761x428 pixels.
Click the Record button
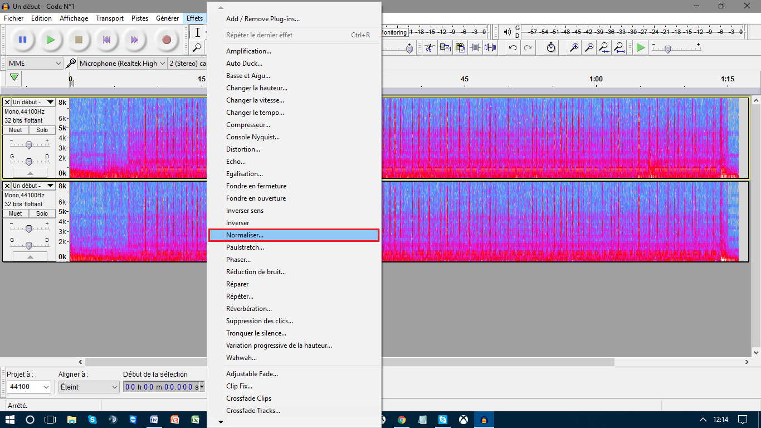[166, 40]
